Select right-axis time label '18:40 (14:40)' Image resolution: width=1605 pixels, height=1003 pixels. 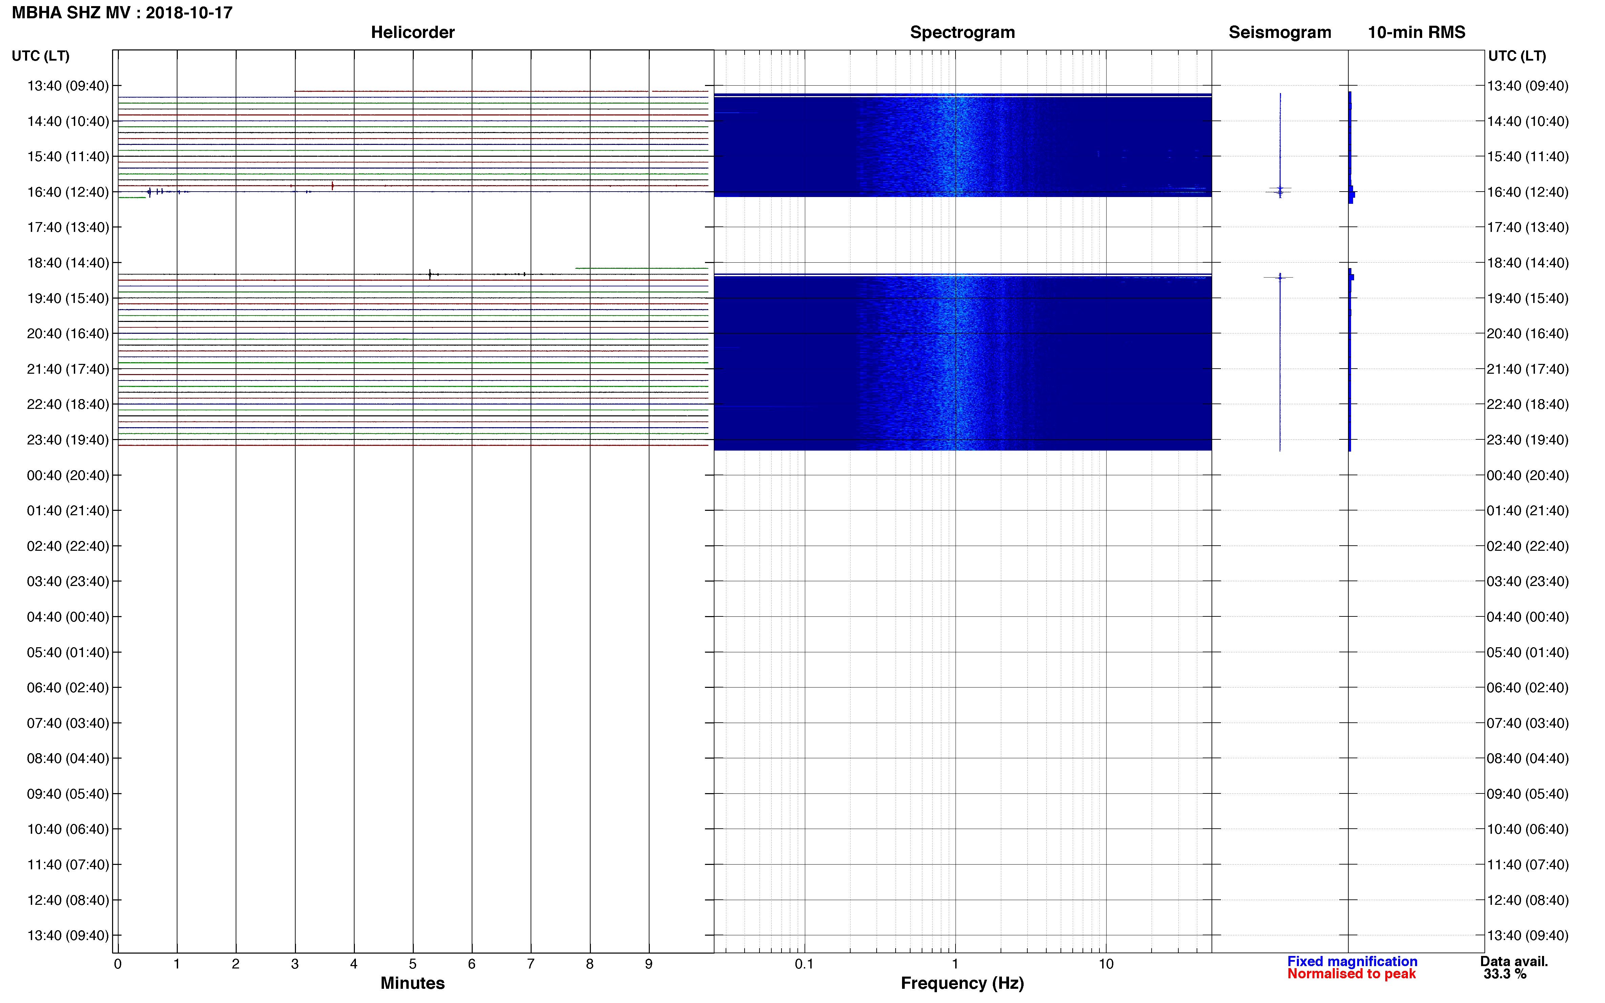coord(1528,263)
